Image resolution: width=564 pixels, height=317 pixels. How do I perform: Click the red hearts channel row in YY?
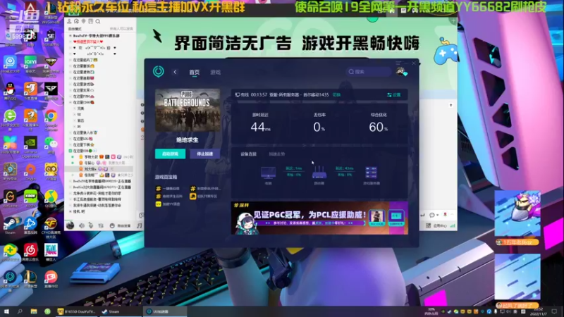click(88, 42)
